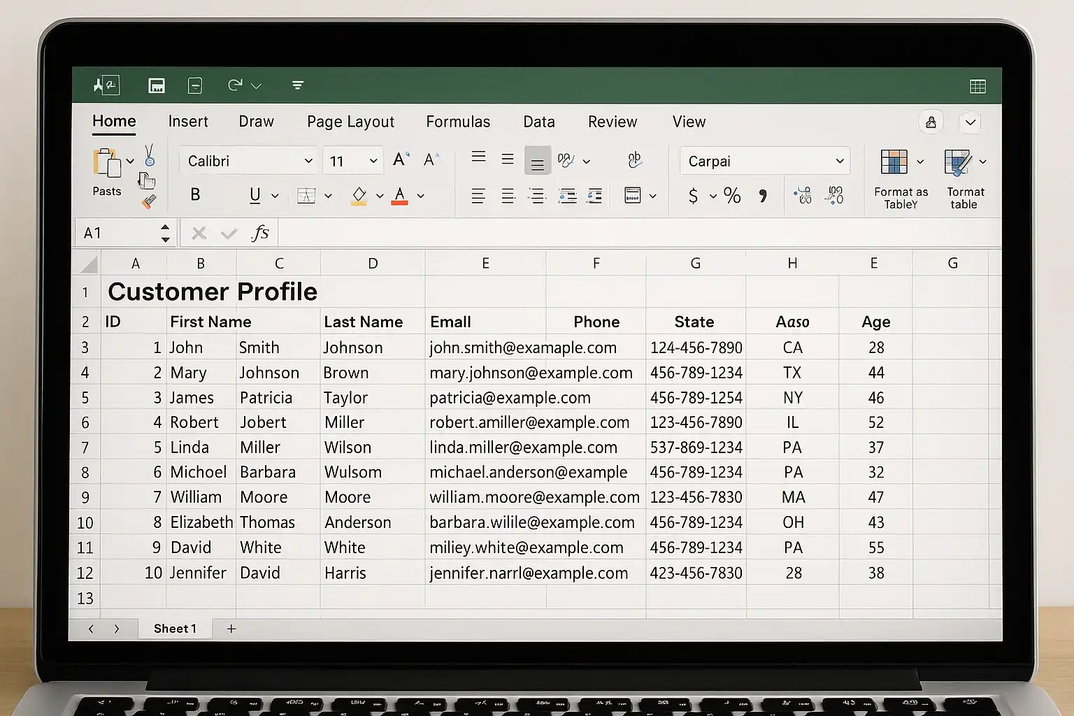Viewport: 1074px width, 716px height.
Task: Click Increase Font Size icon
Action: 400,160
